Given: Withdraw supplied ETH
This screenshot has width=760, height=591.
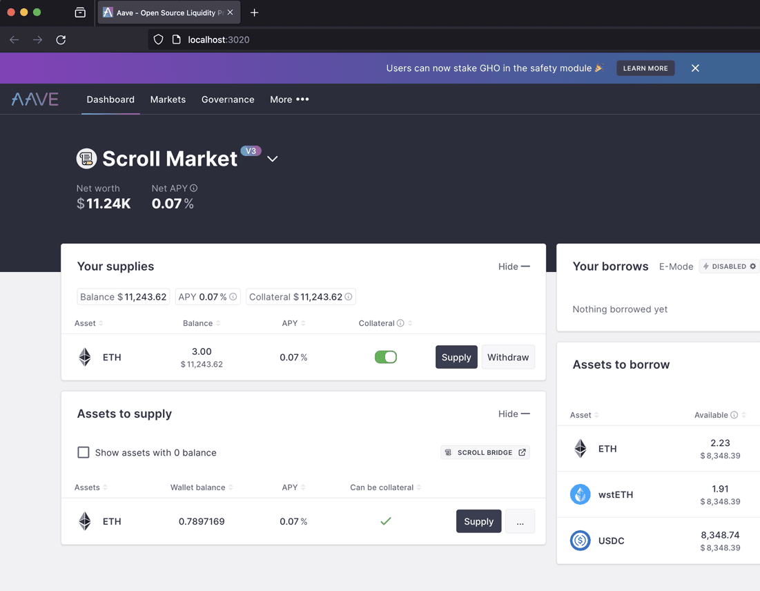Looking at the screenshot, I should [508, 358].
